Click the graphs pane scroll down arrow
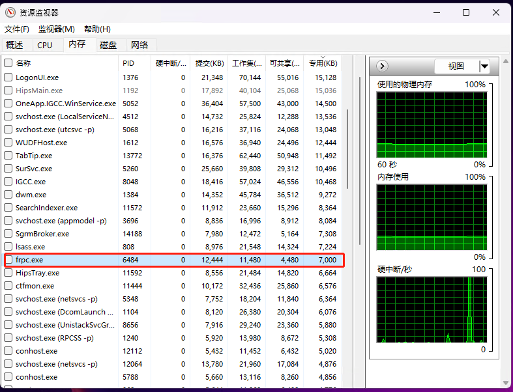513x392 pixels. 506,382
